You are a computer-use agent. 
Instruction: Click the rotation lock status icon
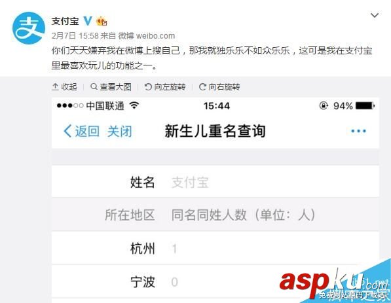pyautogui.click(x=324, y=105)
